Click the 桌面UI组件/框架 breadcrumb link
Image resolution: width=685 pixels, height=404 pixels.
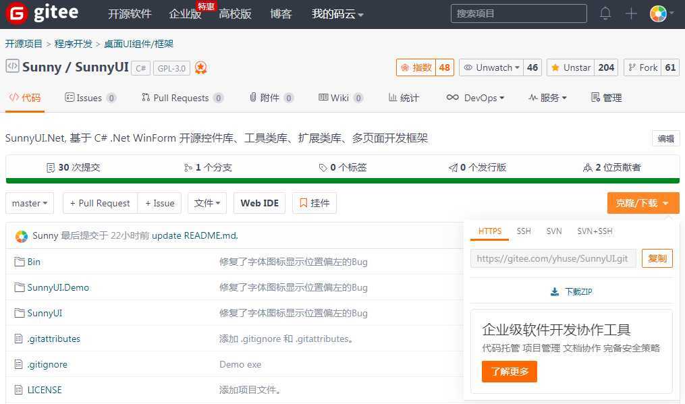(138, 44)
